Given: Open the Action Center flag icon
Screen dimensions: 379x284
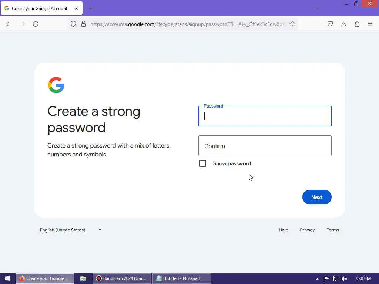Looking at the screenshot, I should click(x=326, y=279).
